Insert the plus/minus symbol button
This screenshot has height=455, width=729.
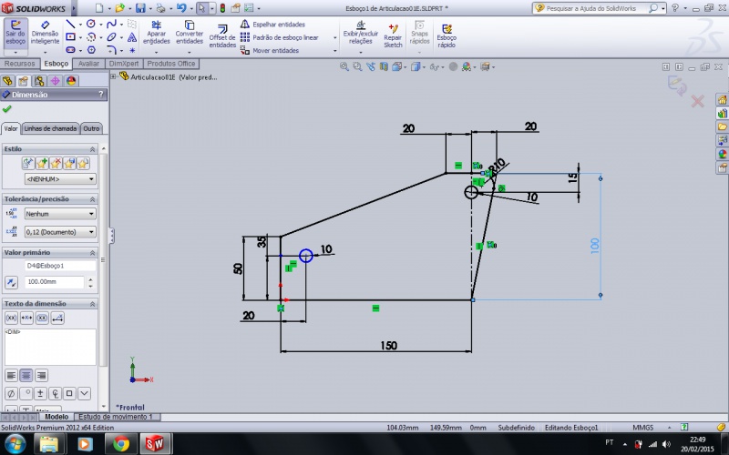point(40,393)
